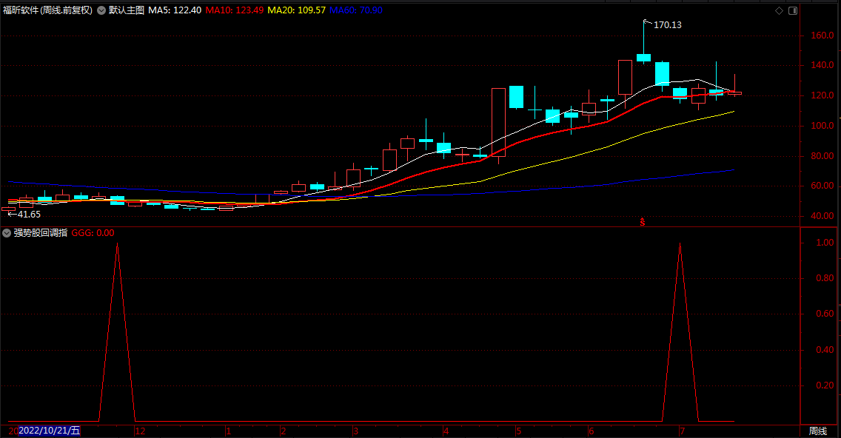Click the 170.13 high price label
Screen dimensions: 841x438
click(668, 25)
